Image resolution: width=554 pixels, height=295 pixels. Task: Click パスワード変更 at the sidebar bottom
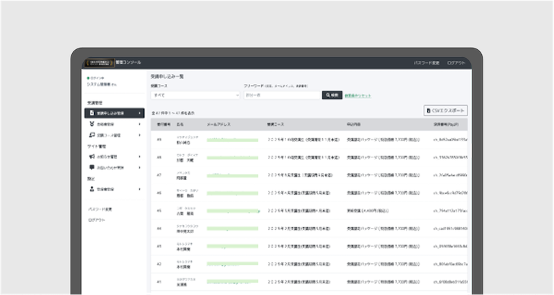[x=100, y=209]
